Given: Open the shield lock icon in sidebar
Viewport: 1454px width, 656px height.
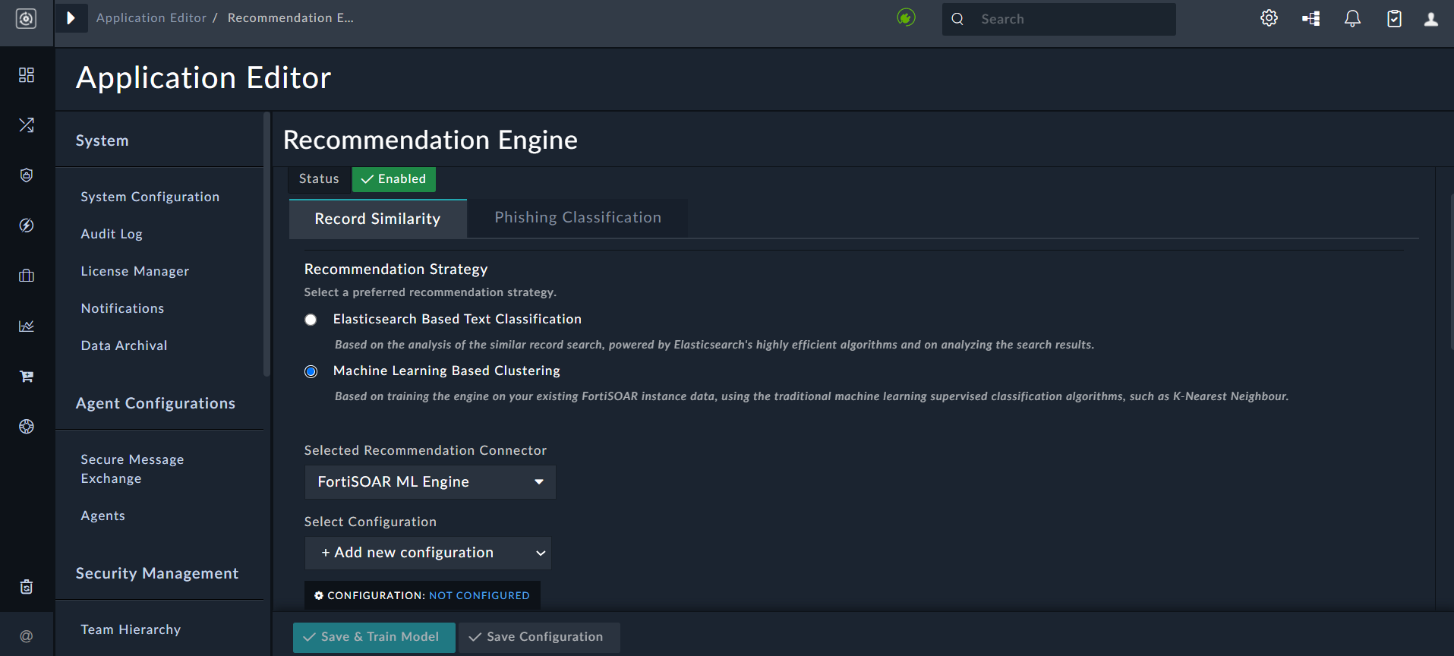Looking at the screenshot, I should click(x=27, y=175).
